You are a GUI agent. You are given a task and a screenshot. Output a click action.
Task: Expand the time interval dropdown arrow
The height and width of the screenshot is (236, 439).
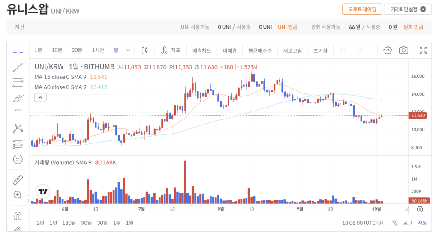[x=128, y=50]
